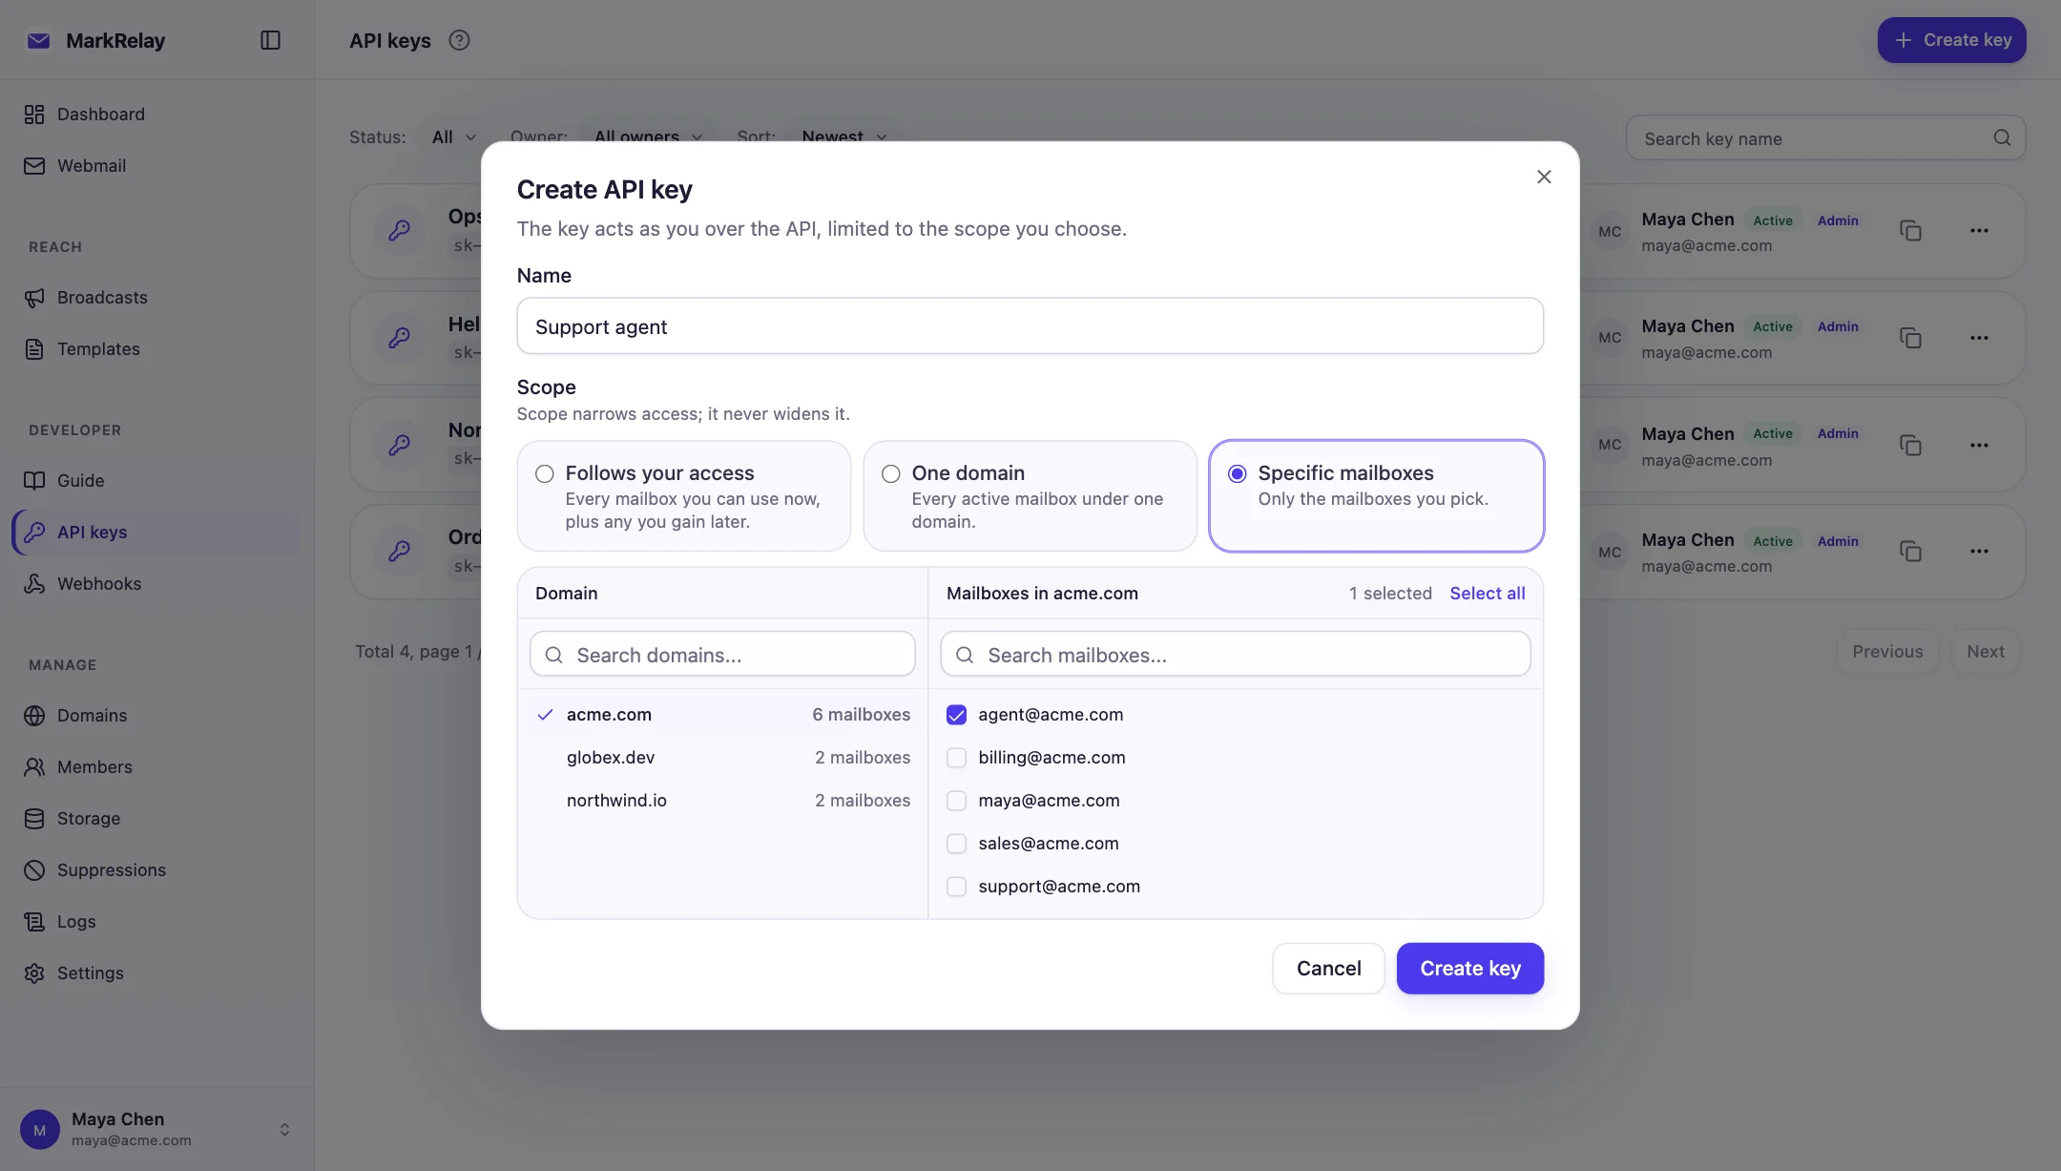Copy the first key row's ID
2061x1171 pixels.
click(x=1910, y=231)
